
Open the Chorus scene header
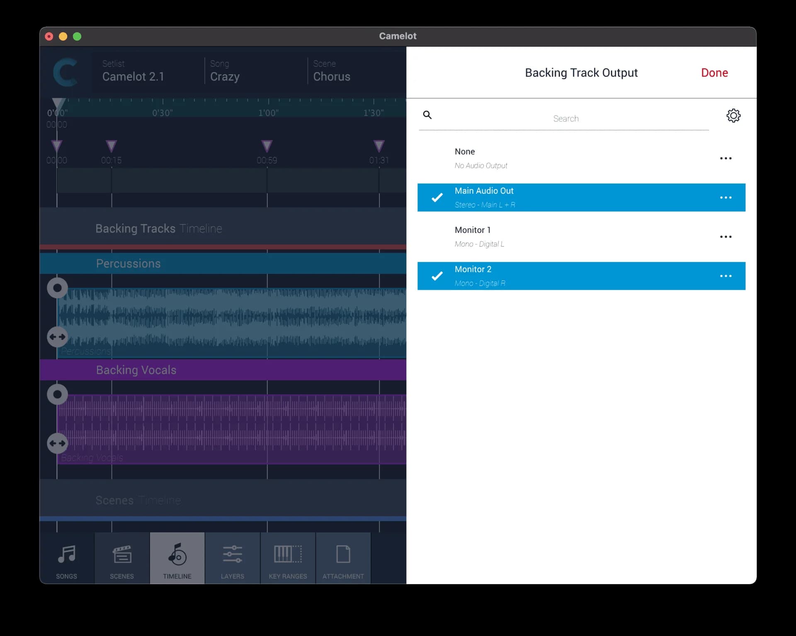[x=332, y=71]
